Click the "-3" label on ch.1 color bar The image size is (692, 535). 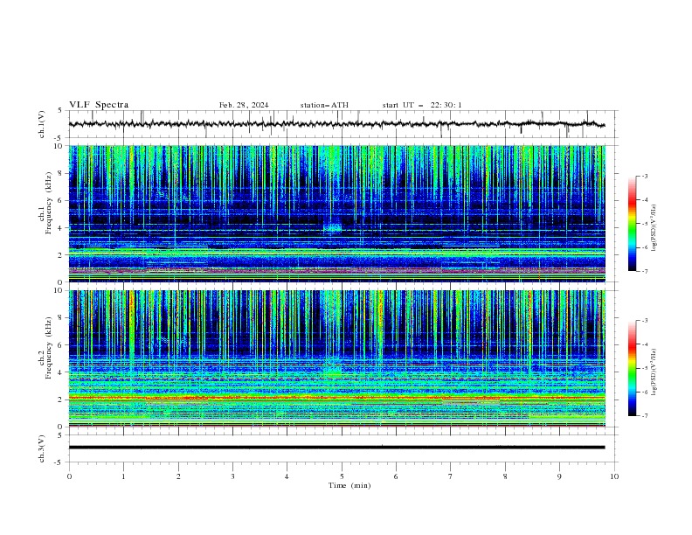coord(645,176)
